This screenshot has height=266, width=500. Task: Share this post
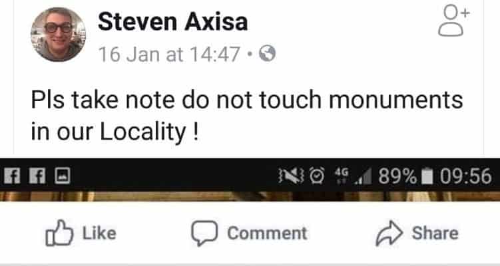pyautogui.click(x=417, y=233)
